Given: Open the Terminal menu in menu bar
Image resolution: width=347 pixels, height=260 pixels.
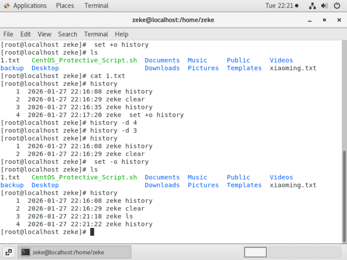Looking at the screenshot, I should click(x=96, y=34).
